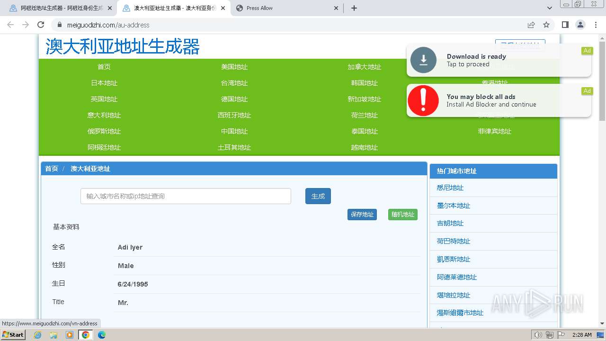Open 吉朗地址 in popular cities
The height and width of the screenshot is (341, 606).
(x=450, y=223)
